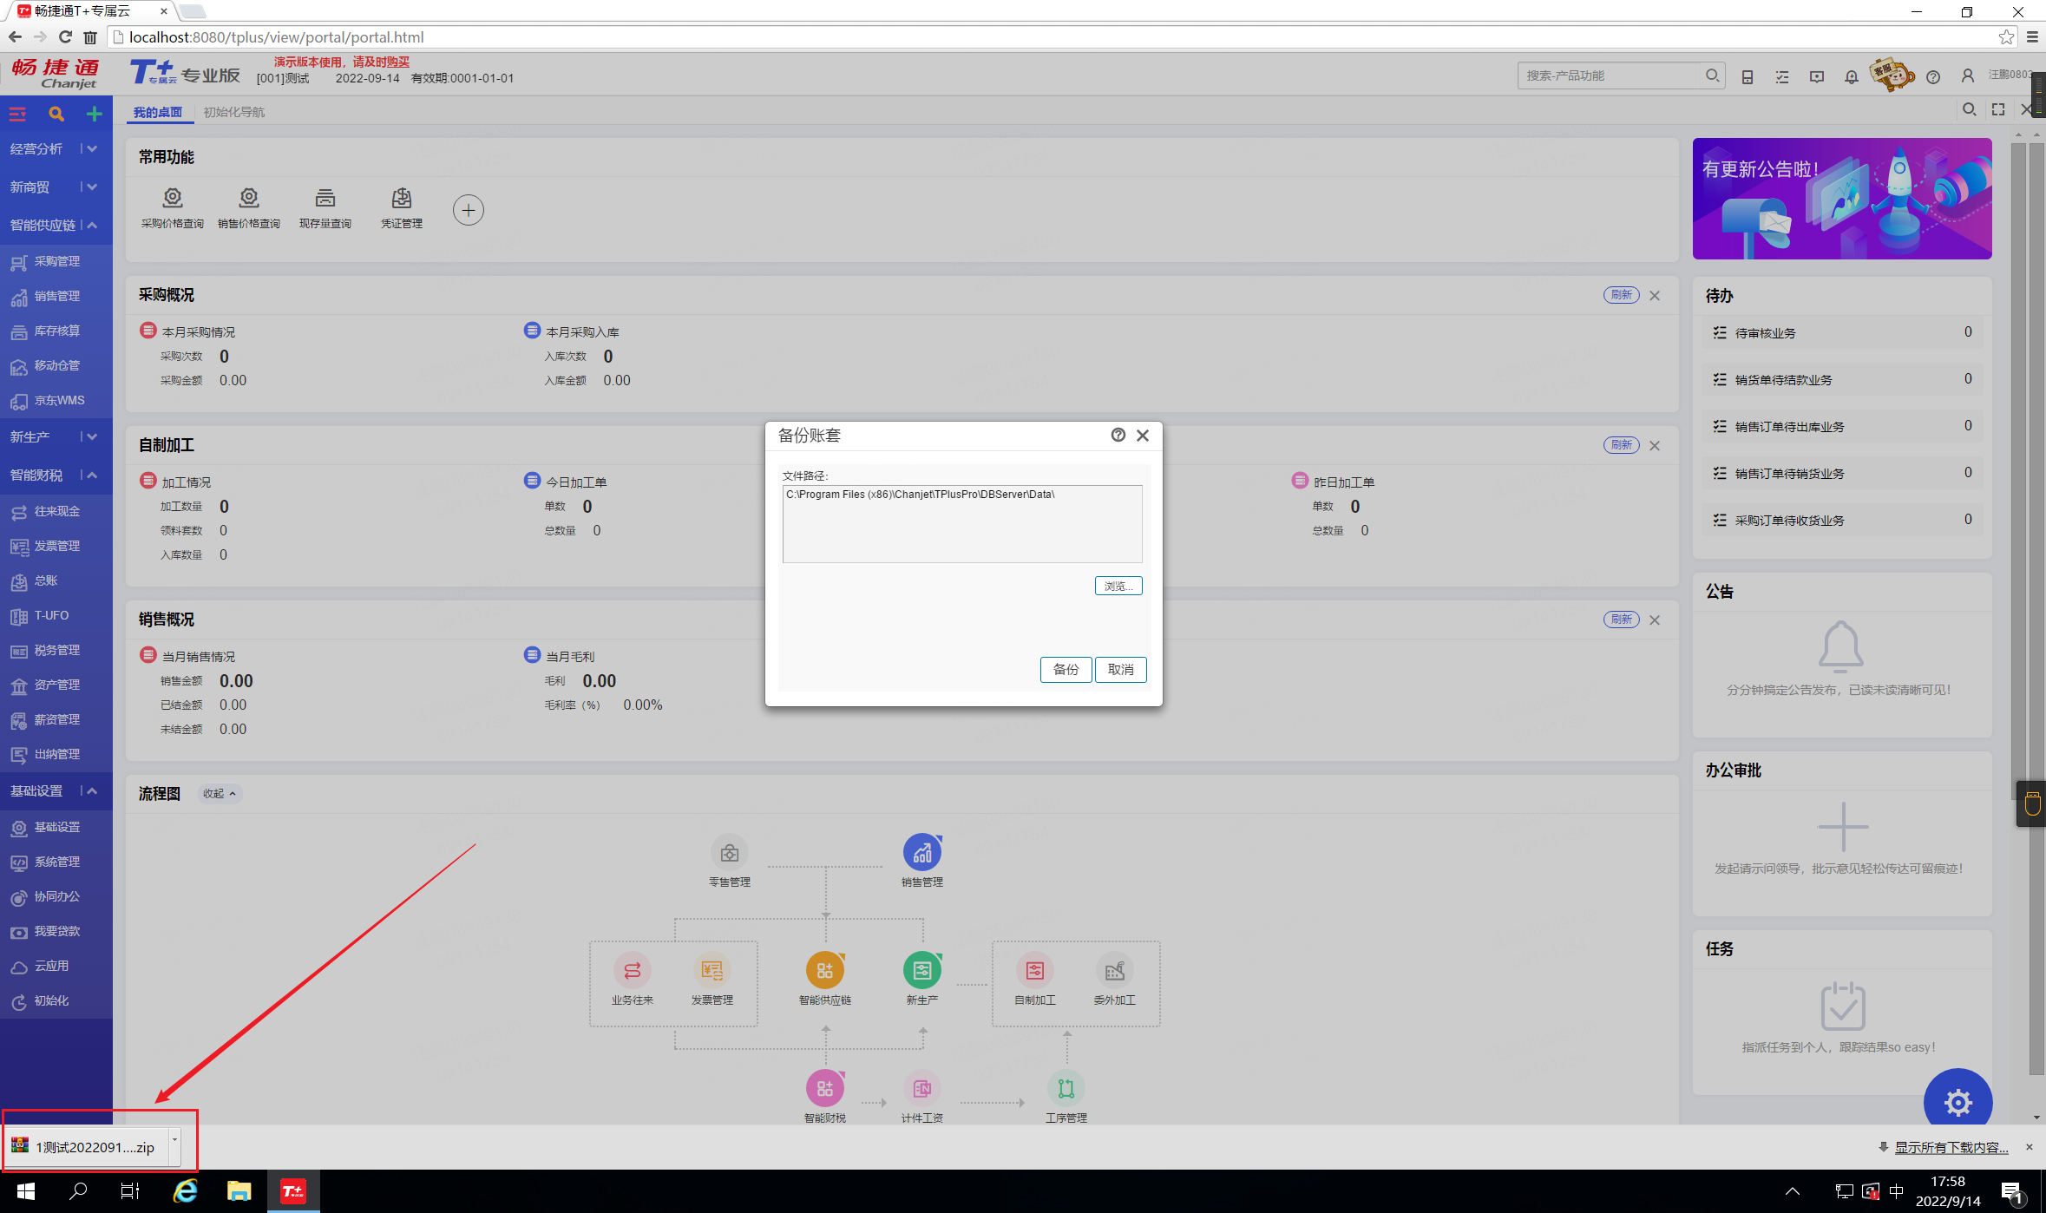
Task: Open the 现存量查询 shortcut icon
Action: (x=325, y=199)
